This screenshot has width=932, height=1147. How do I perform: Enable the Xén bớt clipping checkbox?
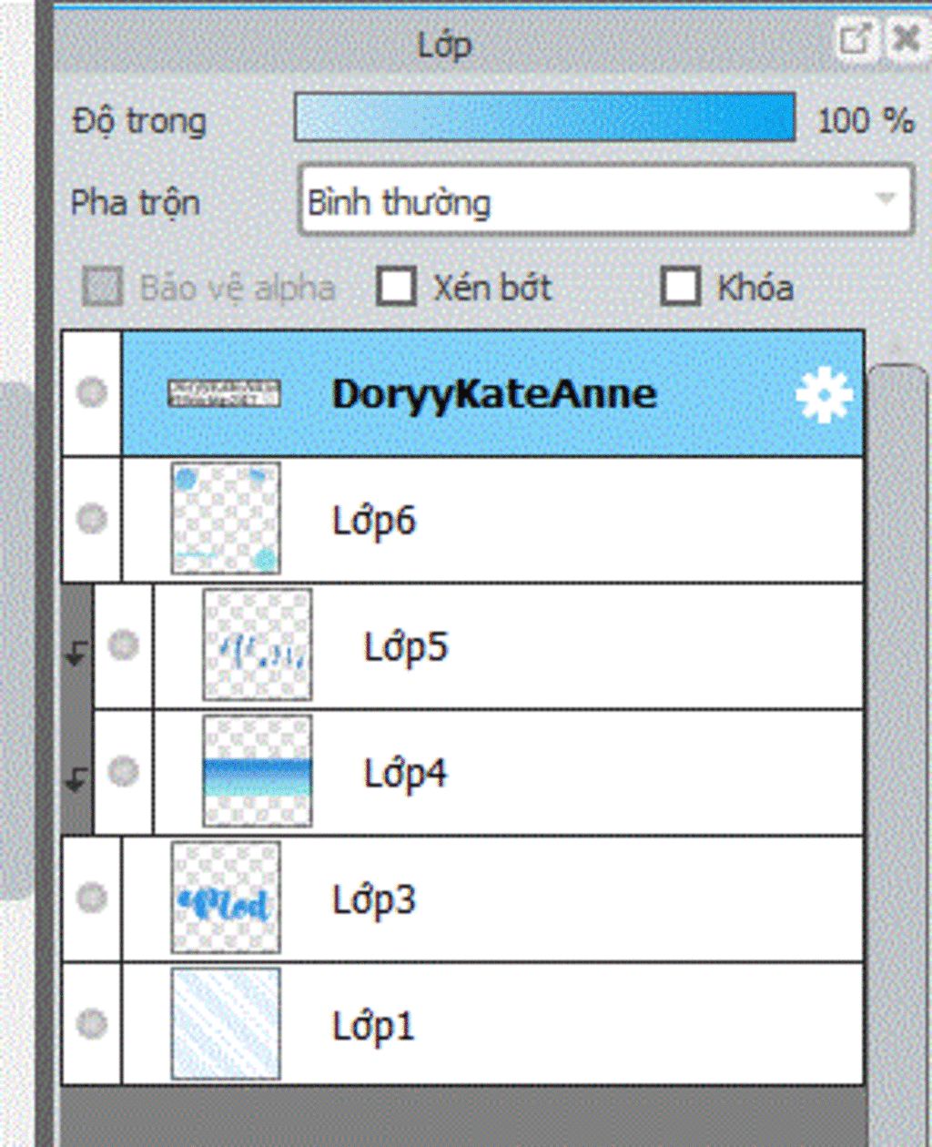tap(397, 286)
